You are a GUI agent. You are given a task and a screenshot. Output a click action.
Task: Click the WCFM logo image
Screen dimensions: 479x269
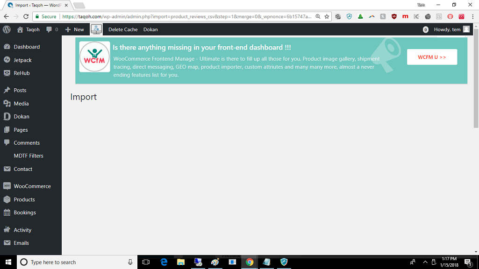95,57
